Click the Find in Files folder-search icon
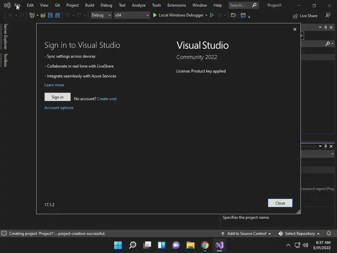337x253 pixels. point(233,15)
